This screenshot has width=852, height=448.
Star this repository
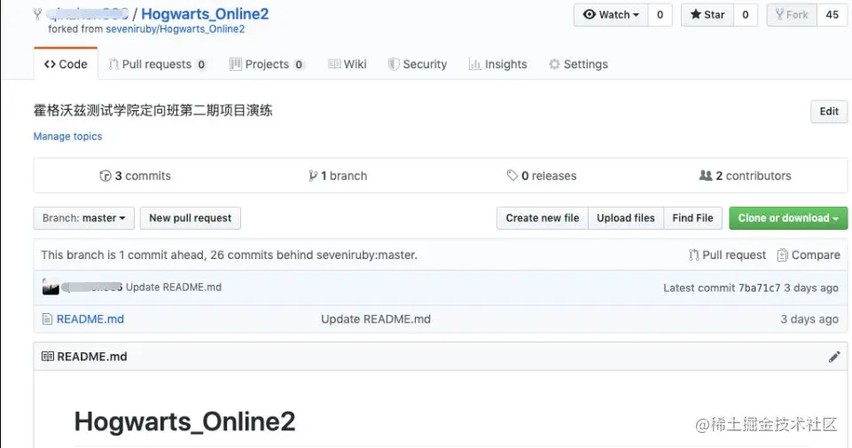point(707,15)
